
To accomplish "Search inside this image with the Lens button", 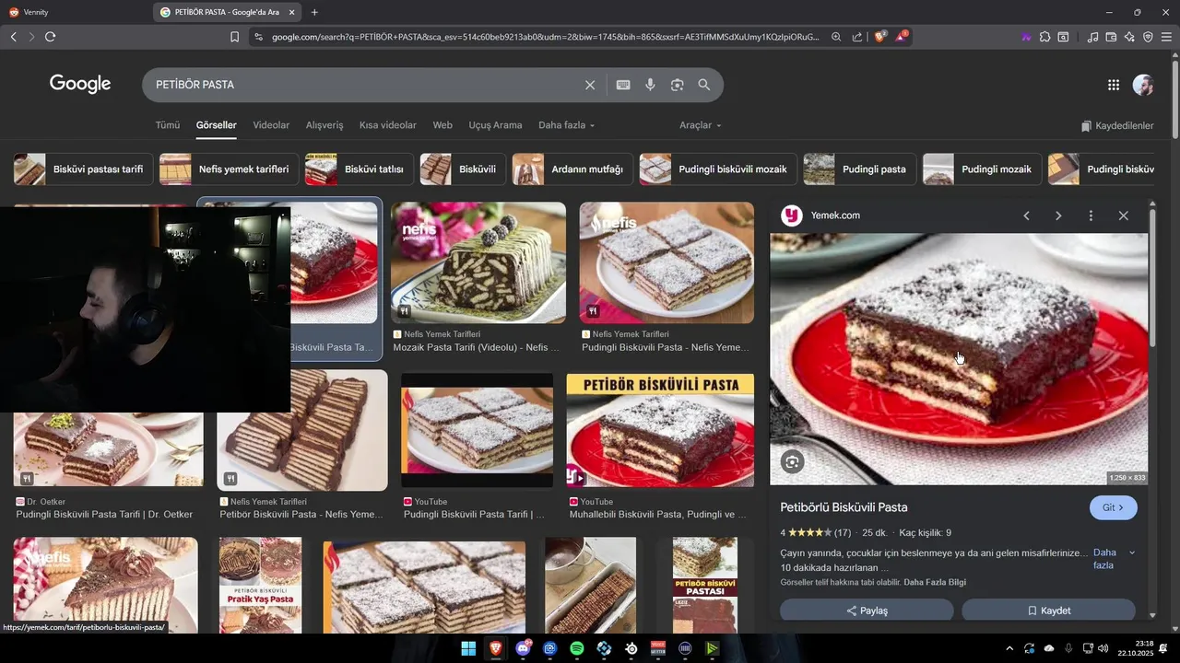I will pos(793,462).
